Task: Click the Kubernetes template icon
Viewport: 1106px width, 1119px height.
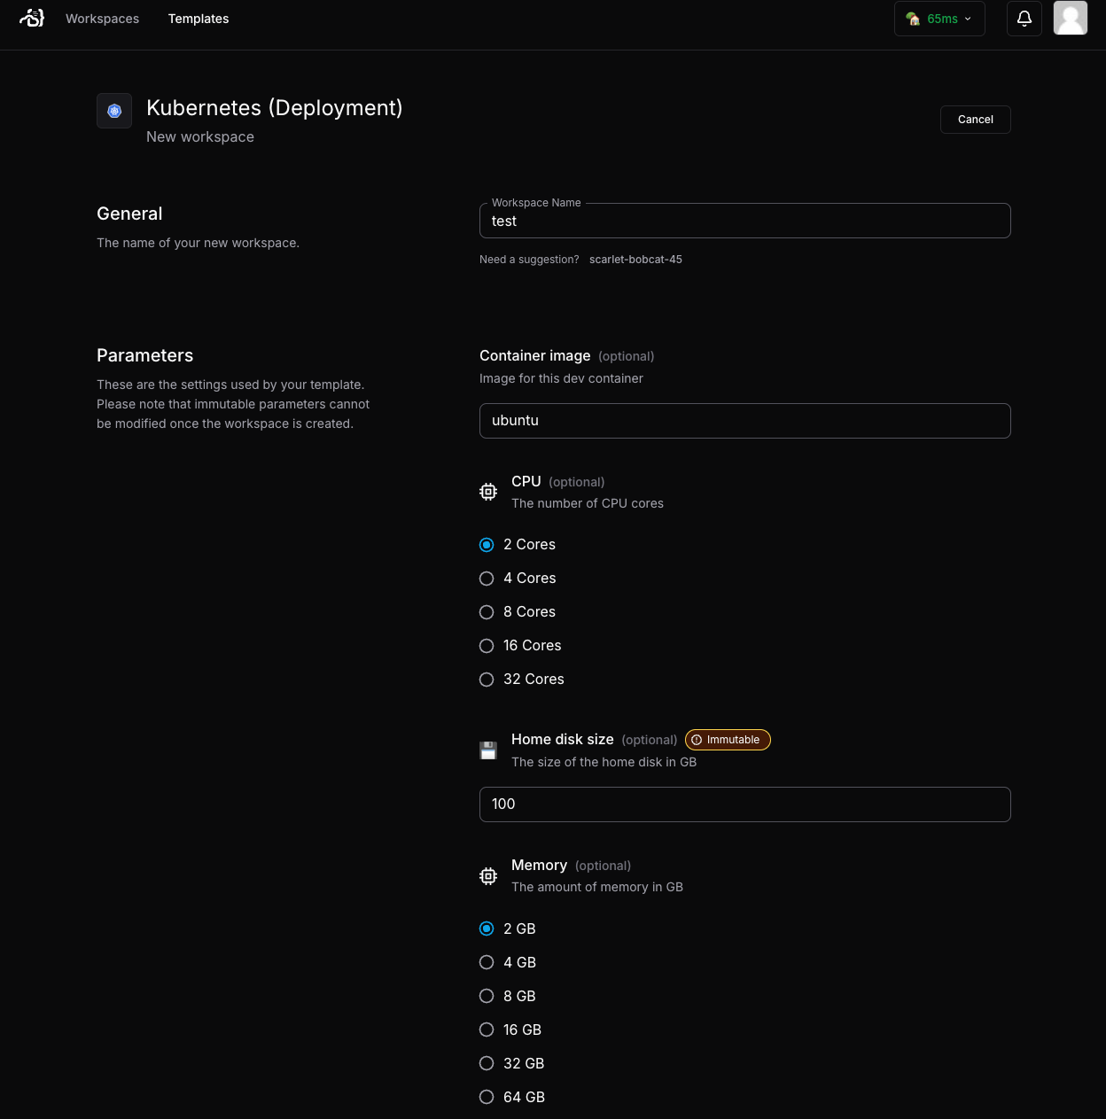Action: (x=114, y=111)
